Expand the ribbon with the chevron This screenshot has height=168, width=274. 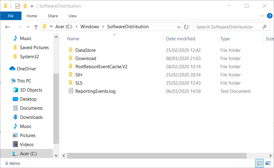click(x=262, y=16)
